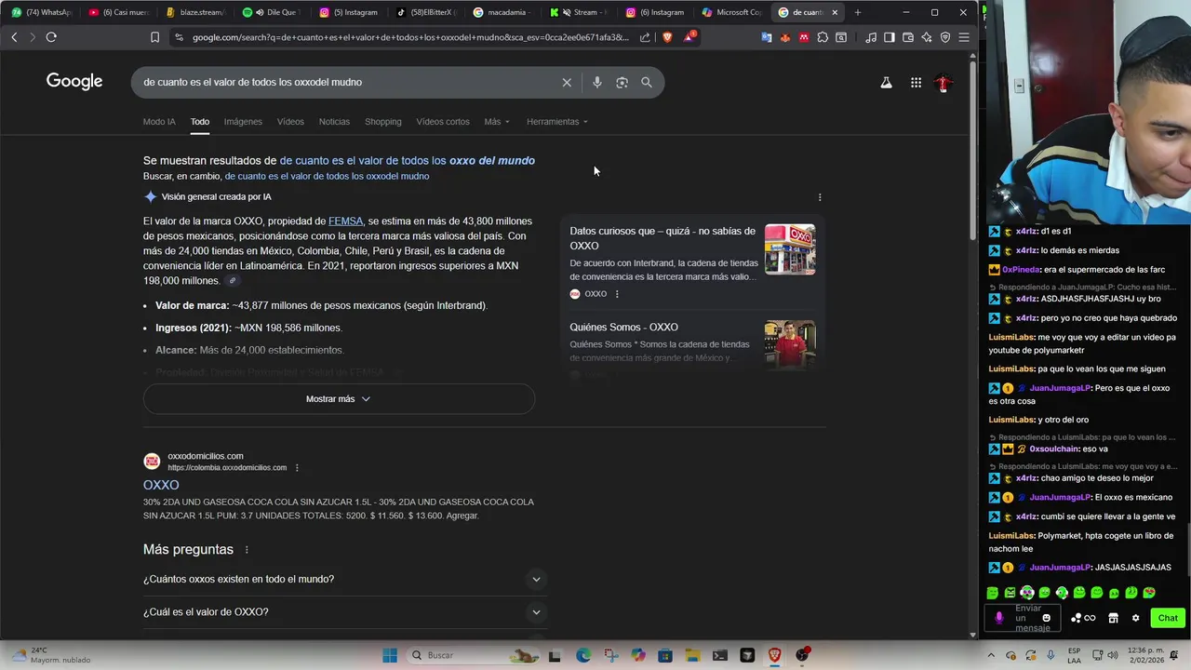Open Microsoft Edge from the taskbar

[x=583, y=655]
